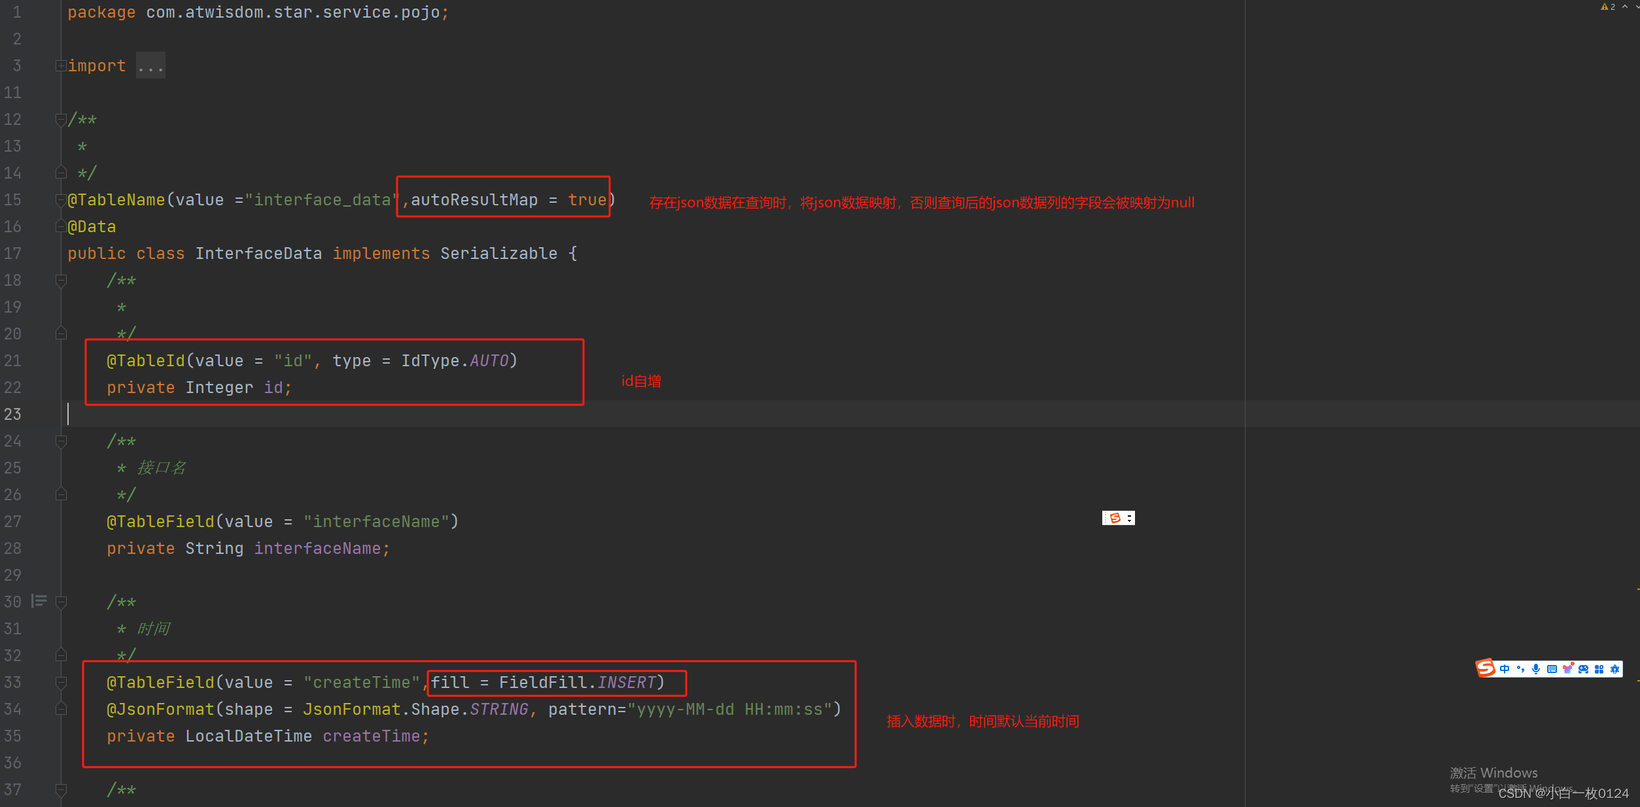Go to previous highlighted problem arrow

[1625, 7]
